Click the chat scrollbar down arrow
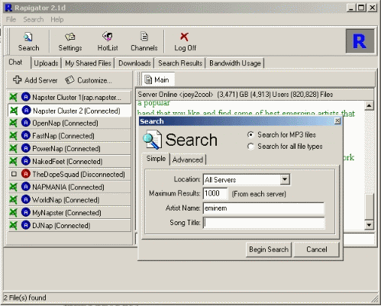The height and width of the screenshot is (306, 381). point(369,225)
